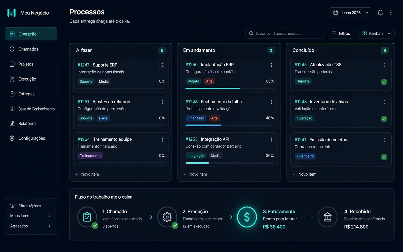Add Novo item in Em andamento column
The width and height of the screenshot is (403, 252).
click(x=195, y=174)
